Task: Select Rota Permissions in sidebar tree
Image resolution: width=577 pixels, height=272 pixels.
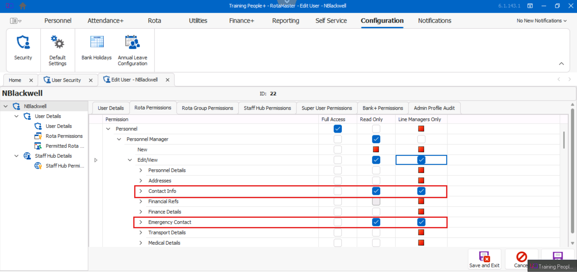Action: coord(64,136)
